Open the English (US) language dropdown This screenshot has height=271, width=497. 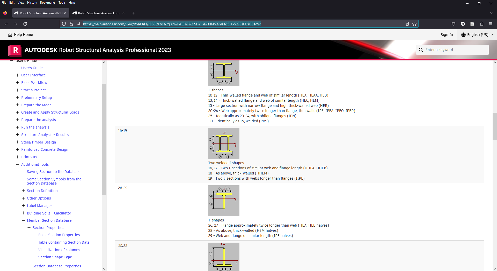pyautogui.click(x=477, y=35)
